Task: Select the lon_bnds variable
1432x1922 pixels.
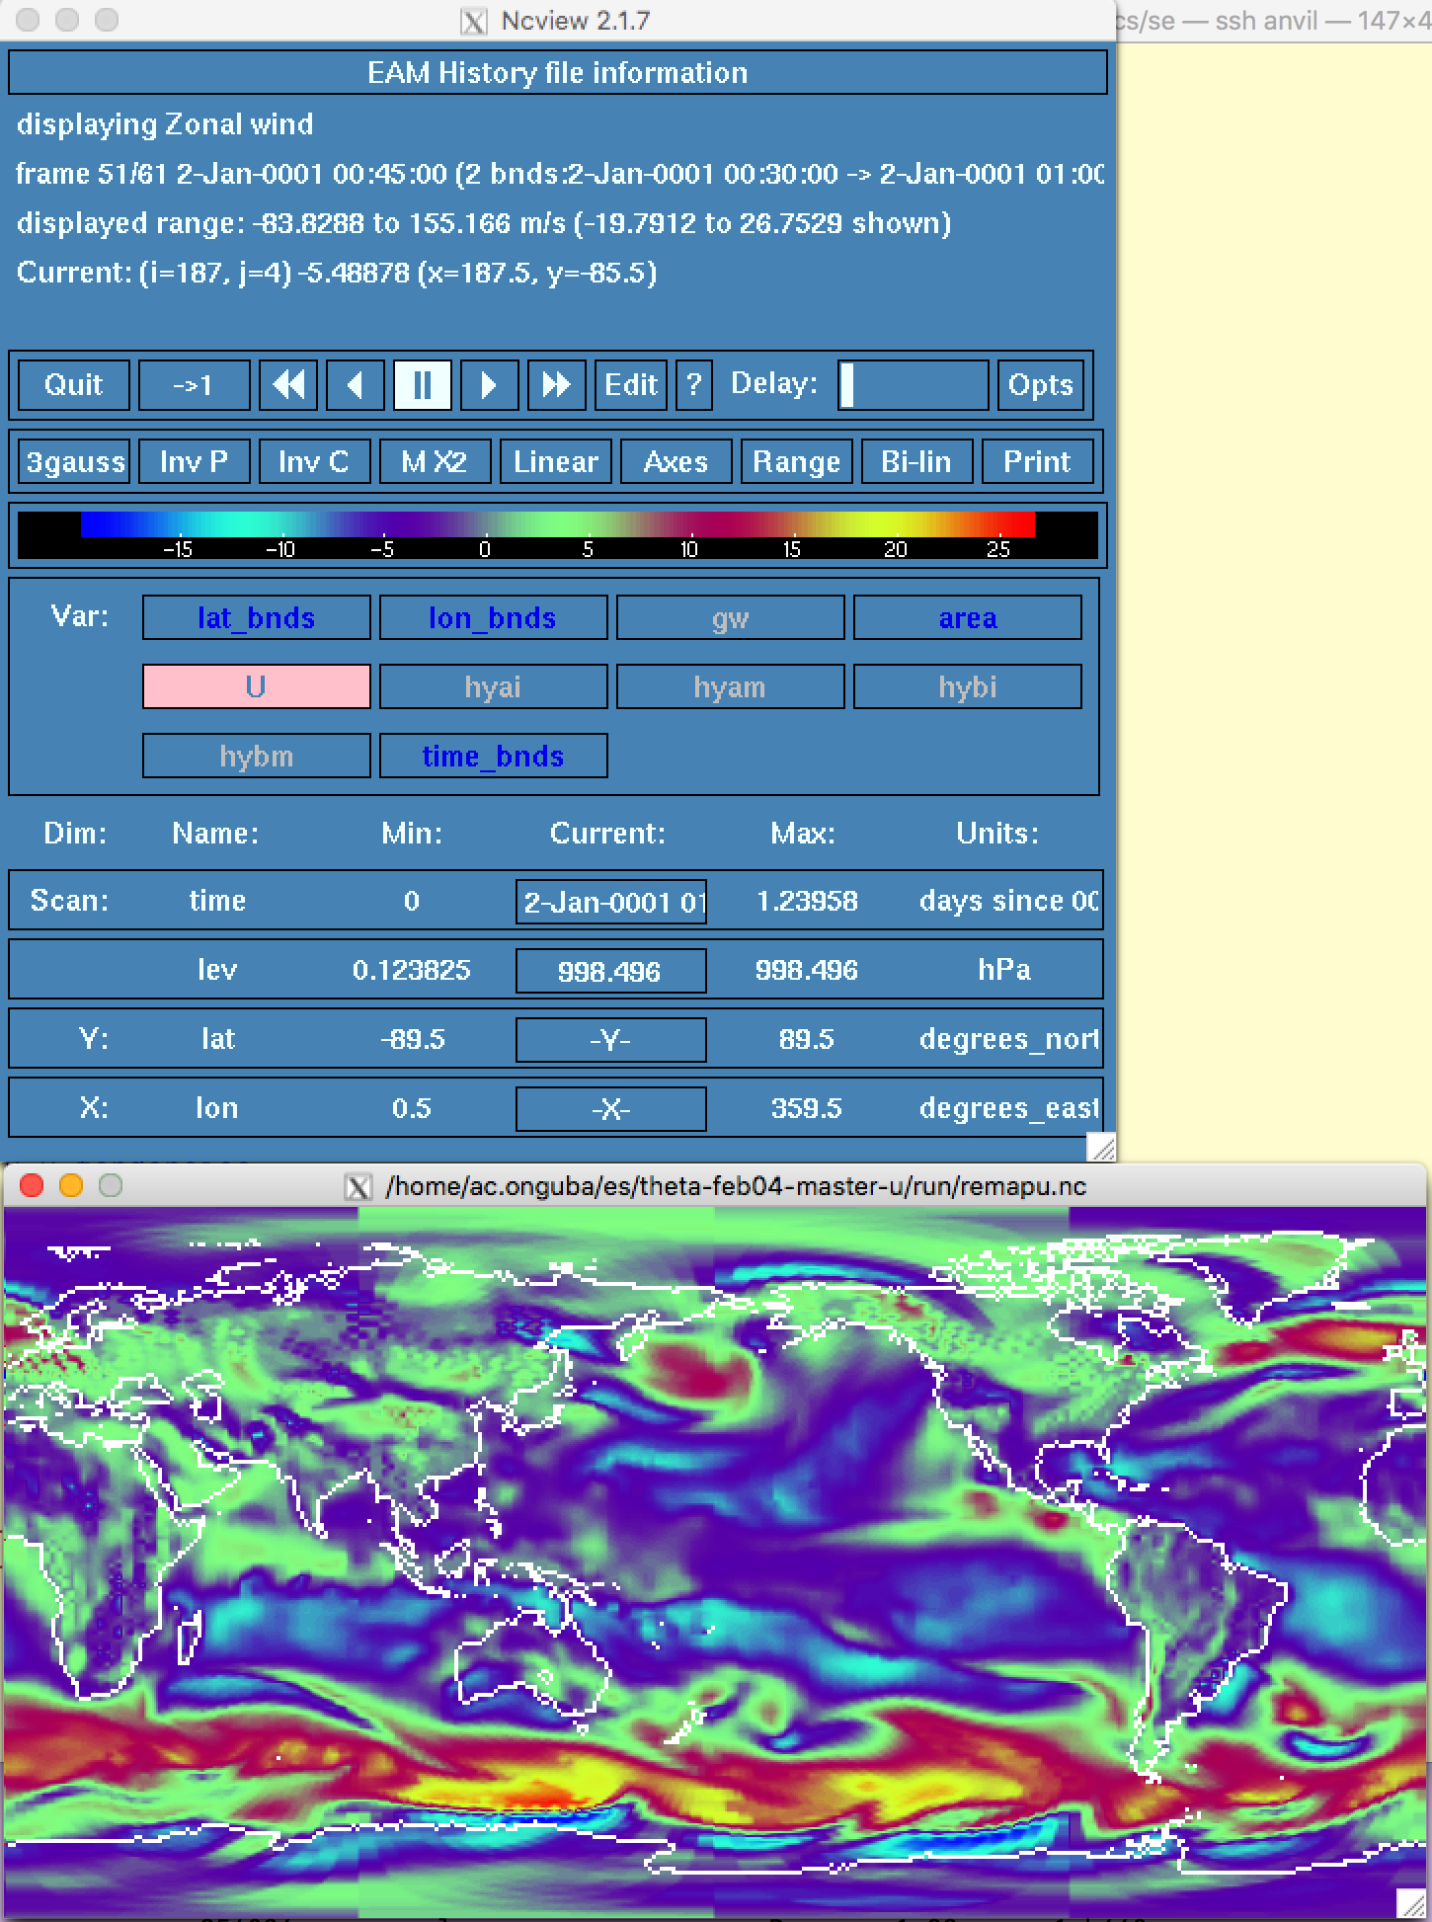Action: pyautogui.click(x=494, y=617)
